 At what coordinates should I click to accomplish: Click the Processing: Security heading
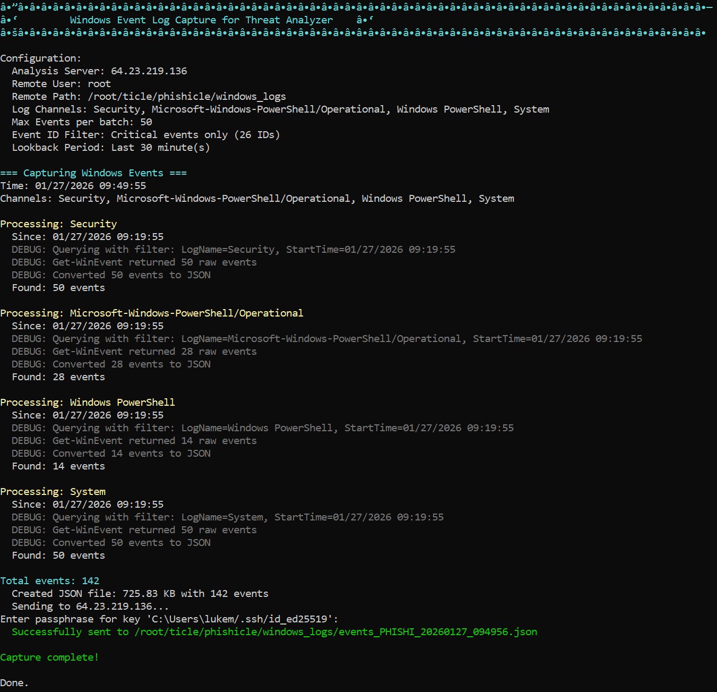pyautogui.click(x=58, y=224)
